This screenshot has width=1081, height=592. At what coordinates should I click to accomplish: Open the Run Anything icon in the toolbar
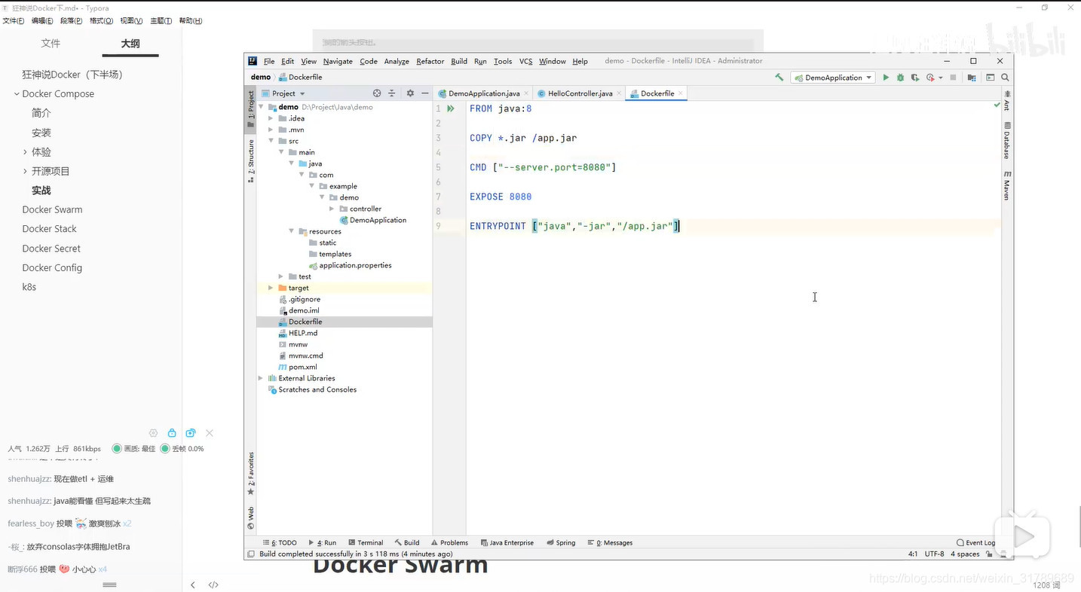(x=991, y=78)
